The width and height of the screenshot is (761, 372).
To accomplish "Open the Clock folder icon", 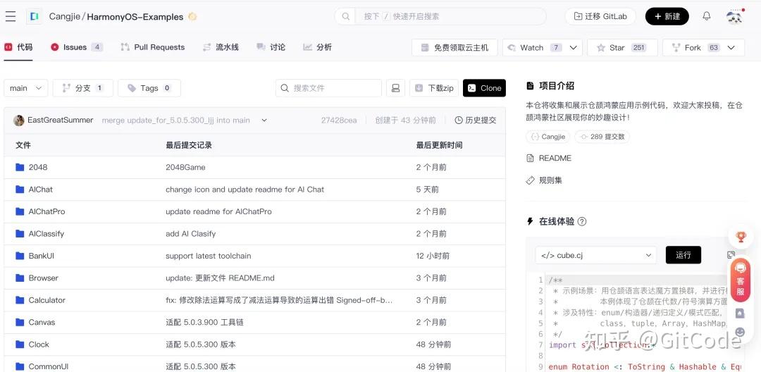I will [x=20, y=345].
